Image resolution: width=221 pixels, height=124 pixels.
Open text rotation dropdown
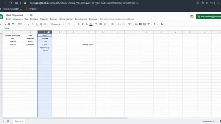coord(130,24)
